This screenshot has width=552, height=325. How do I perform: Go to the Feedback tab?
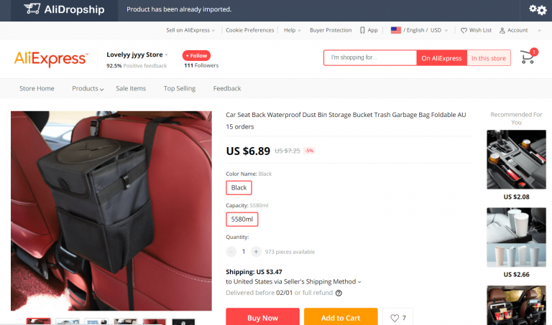(x=227, y=88)
